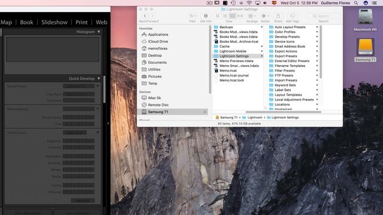Click Finder Forward arrow button
The width and height of the screenshot is (383, 215).
[x=152, y=16]
